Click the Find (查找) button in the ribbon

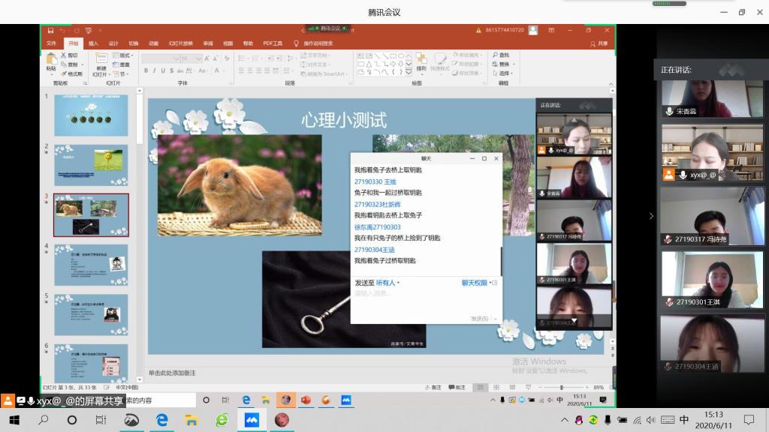[501, 55]
